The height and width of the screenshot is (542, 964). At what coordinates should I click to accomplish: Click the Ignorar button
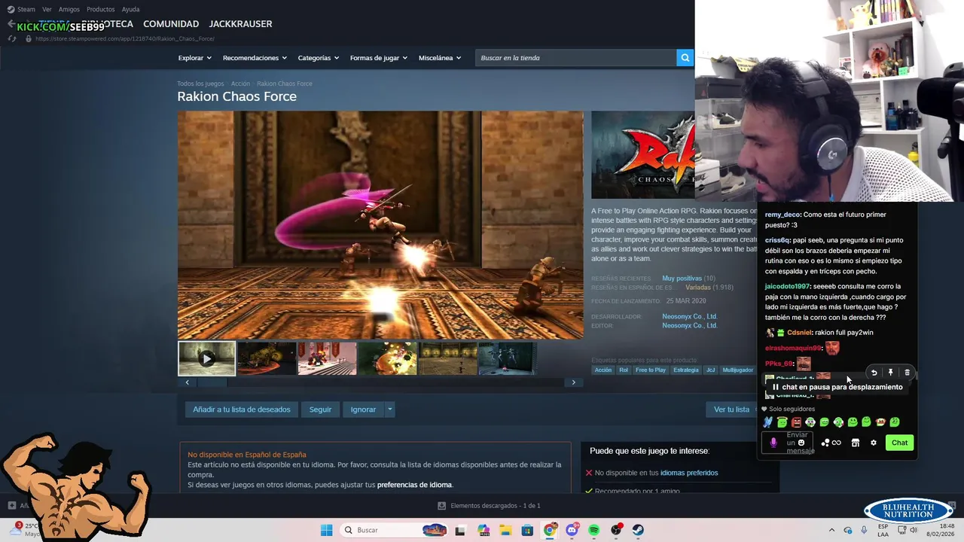(363, 410)
